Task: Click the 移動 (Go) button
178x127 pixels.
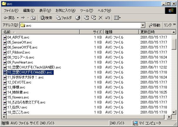Action: pos(154,25)
